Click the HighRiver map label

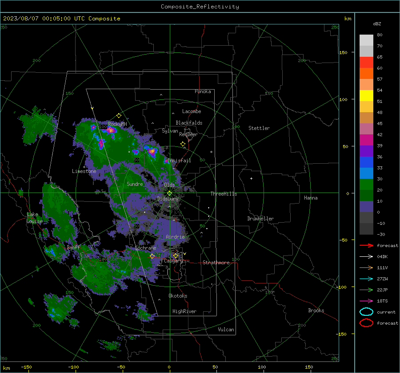(184, 311)
